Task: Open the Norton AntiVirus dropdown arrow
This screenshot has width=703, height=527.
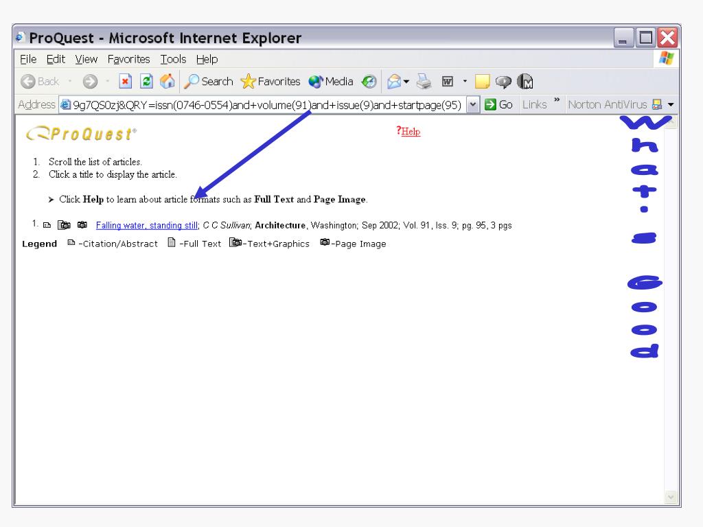Action: pos(671,104)
